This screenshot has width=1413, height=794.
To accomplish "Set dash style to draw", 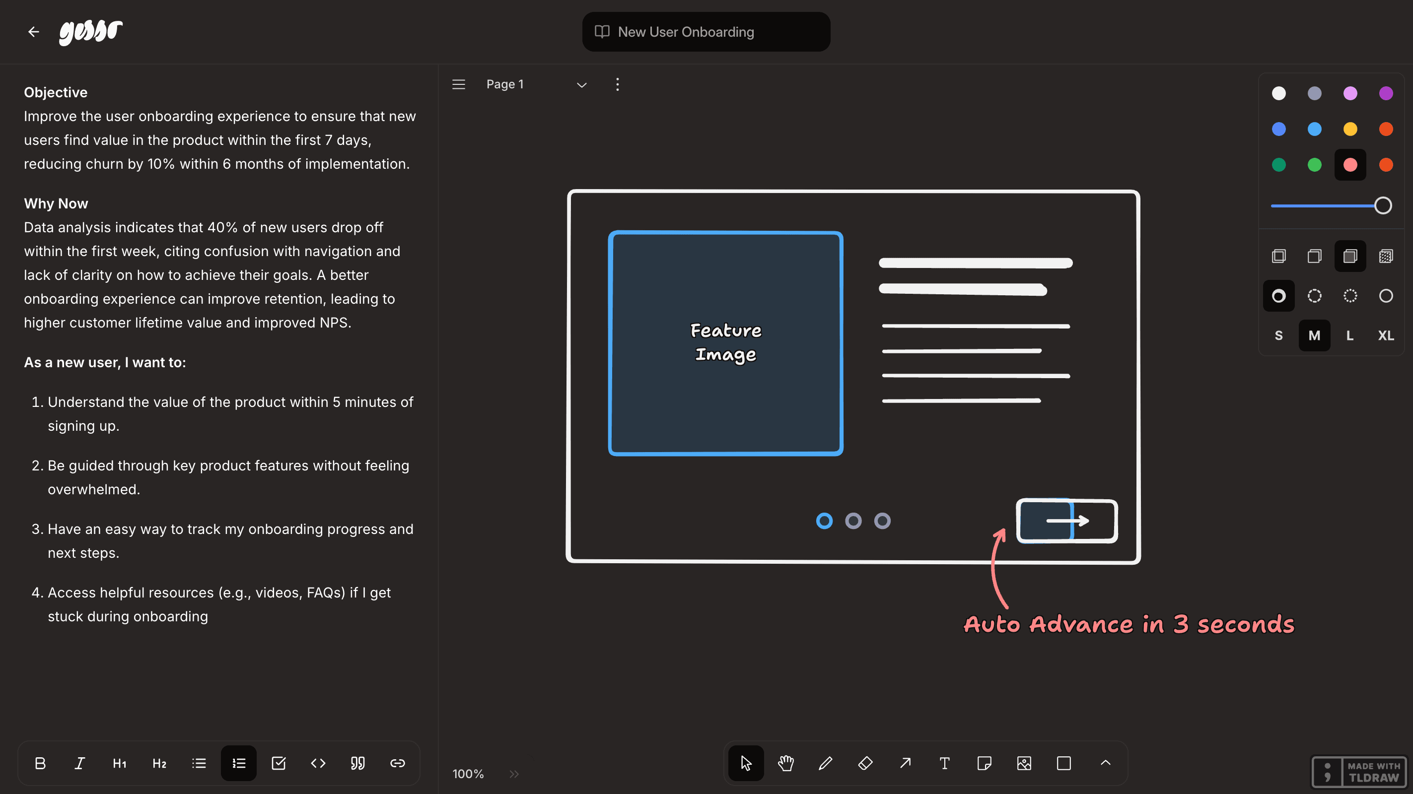I will (1278, 296).
